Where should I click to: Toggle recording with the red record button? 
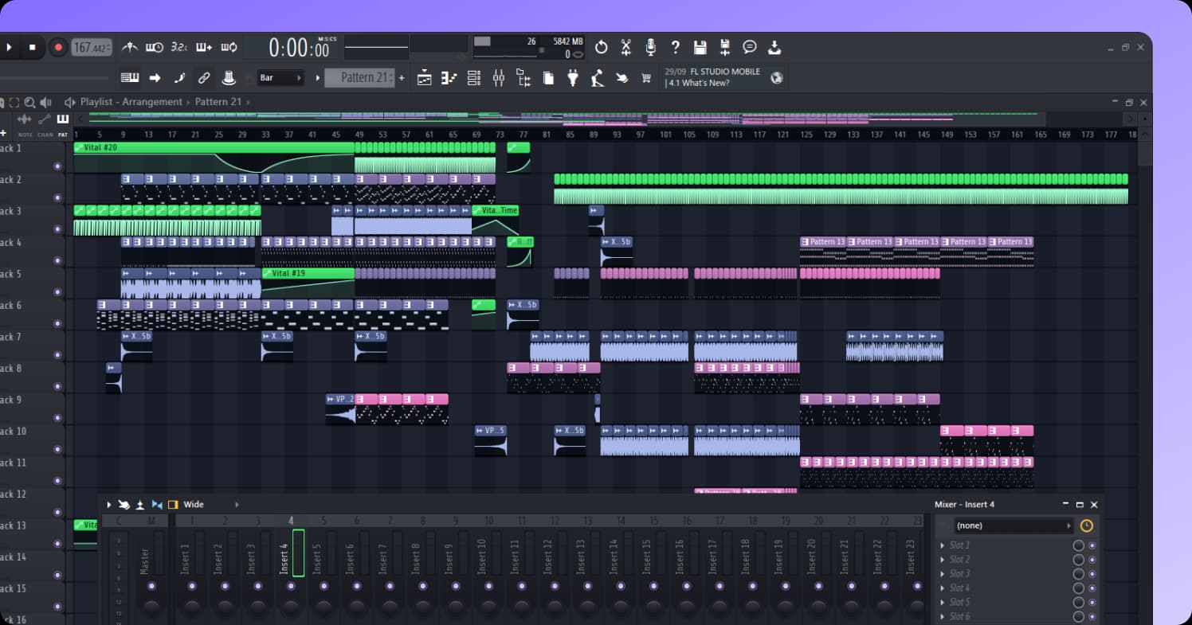(57, 47)
